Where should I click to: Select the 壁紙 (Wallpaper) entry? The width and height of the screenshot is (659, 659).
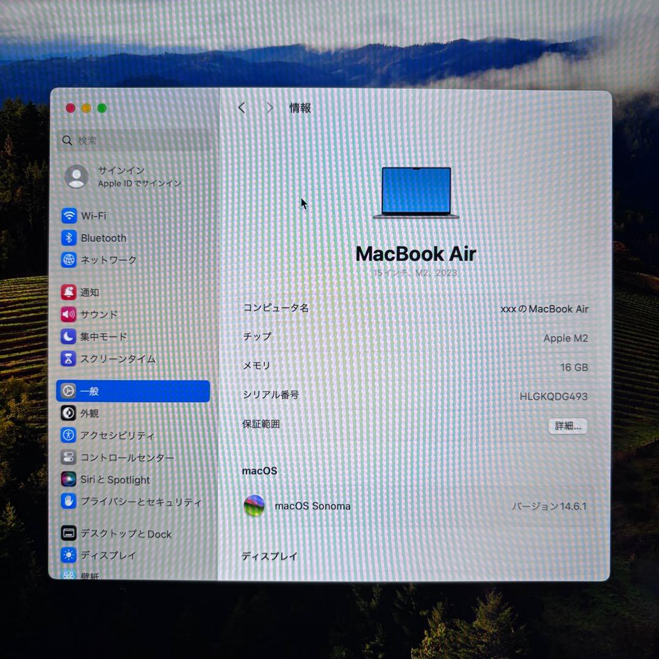coord(69,574)
